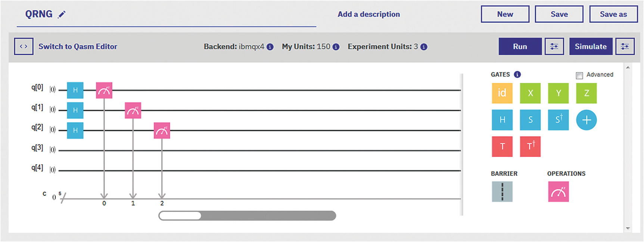Select the Pauli X gate

point(530,93)
